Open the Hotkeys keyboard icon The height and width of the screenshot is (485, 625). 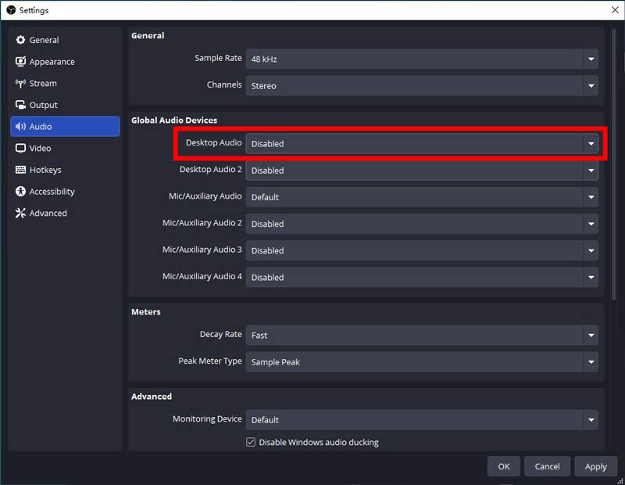click(x=20, y=170)
